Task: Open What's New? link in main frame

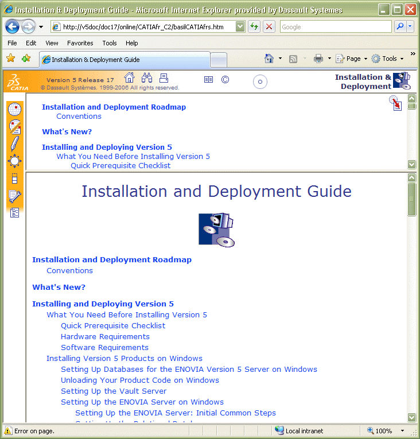Action: 59,288
